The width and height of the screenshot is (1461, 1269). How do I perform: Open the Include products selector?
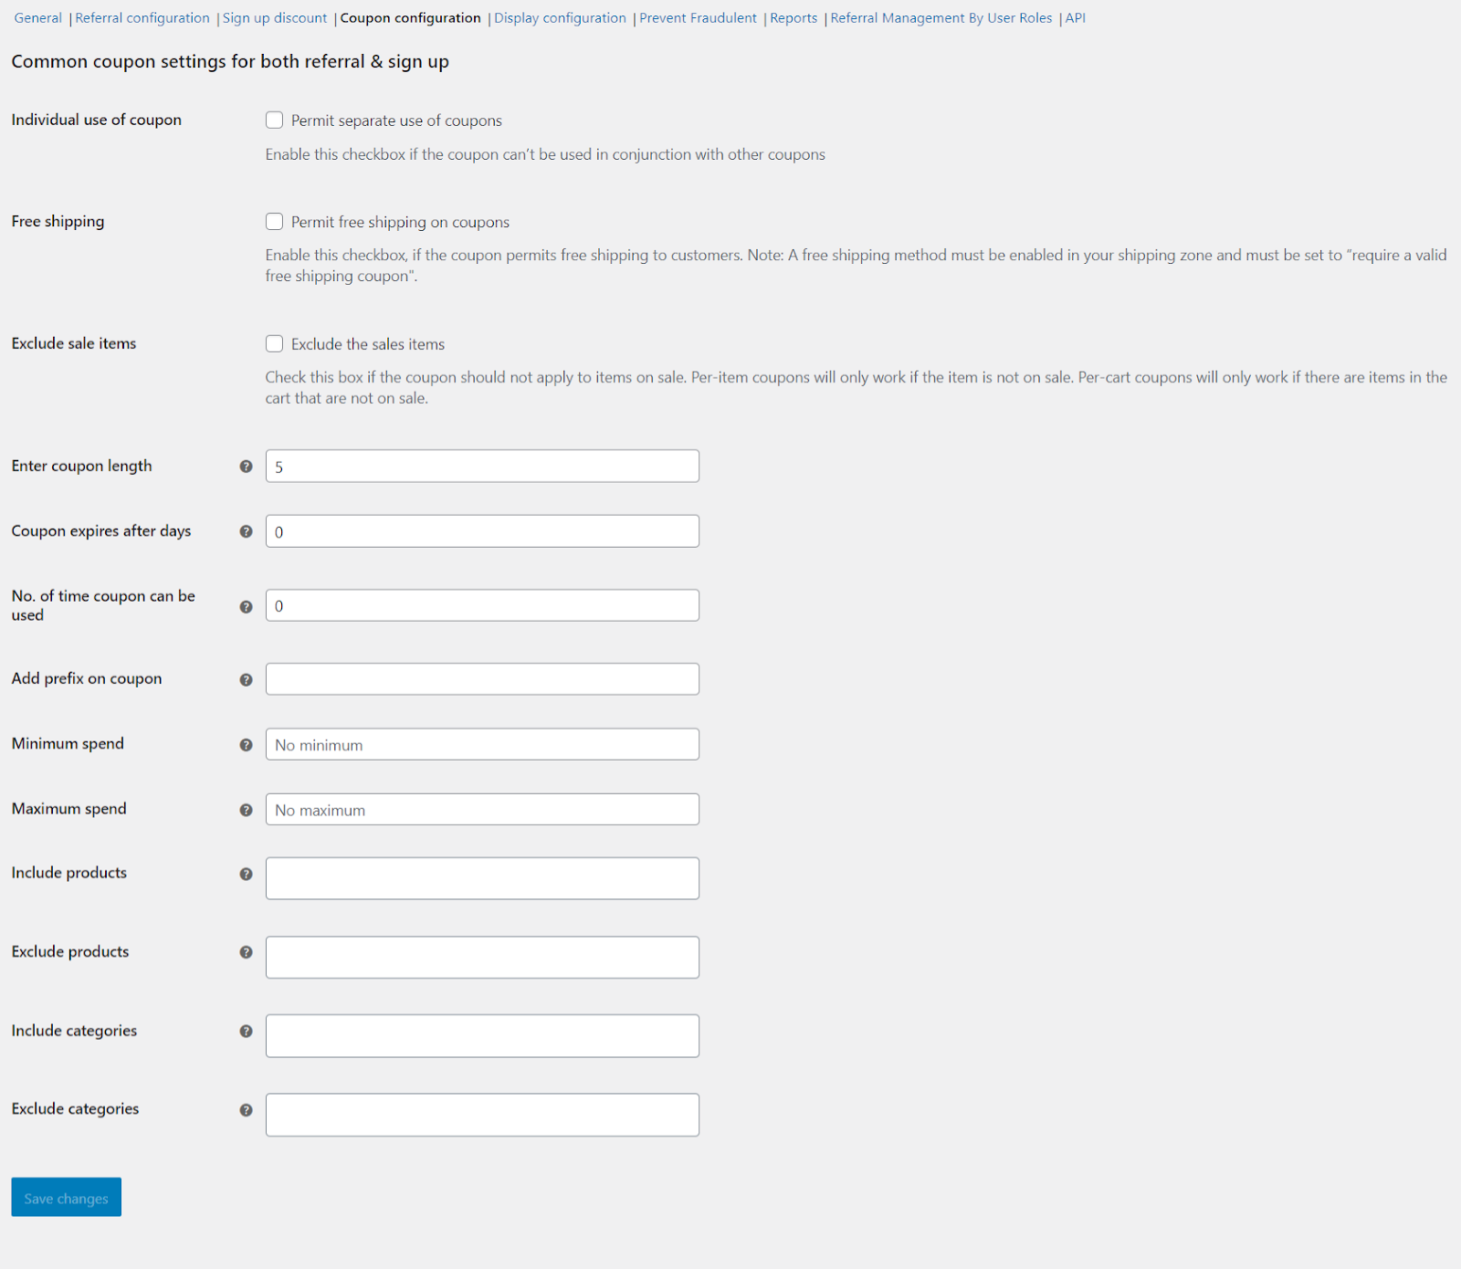point(482,878)
